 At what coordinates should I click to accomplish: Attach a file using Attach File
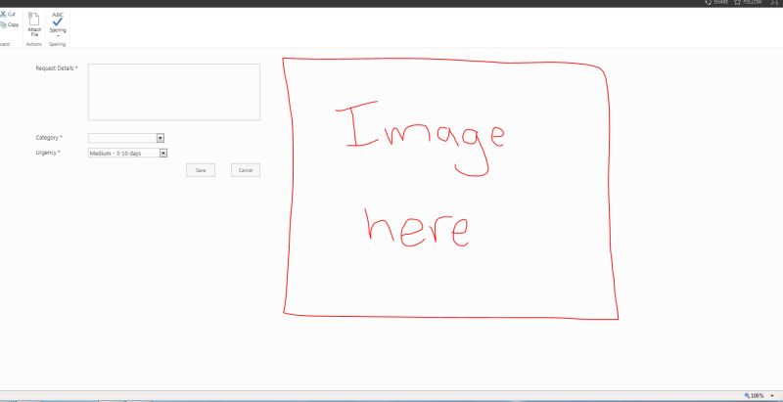point(34,24)
